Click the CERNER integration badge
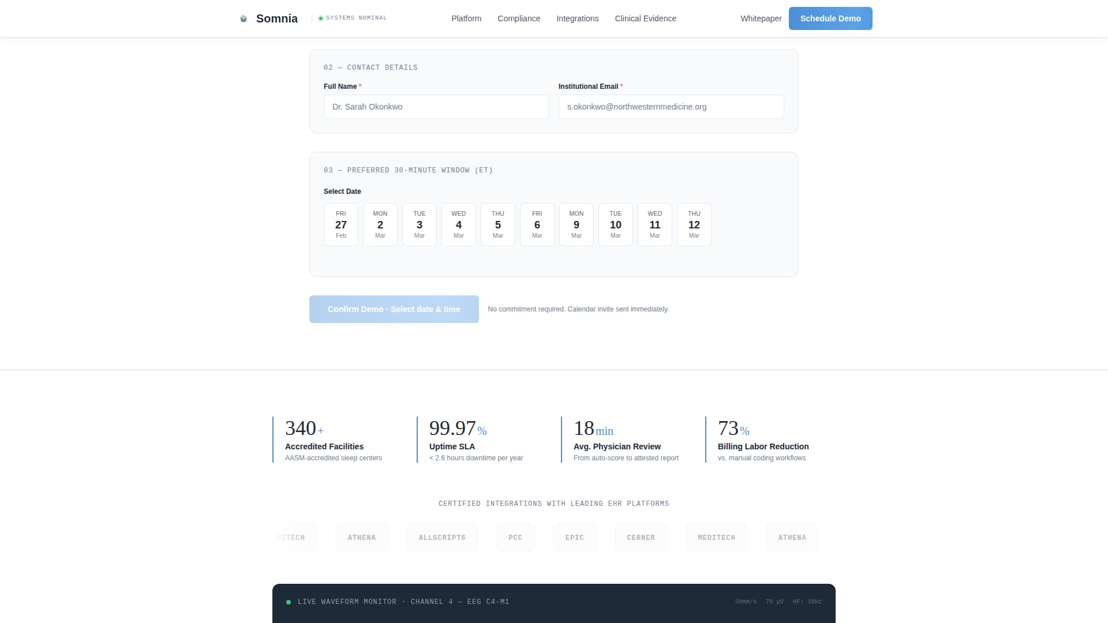Viewport: 1108px width, 623px height. click(641, 537)
